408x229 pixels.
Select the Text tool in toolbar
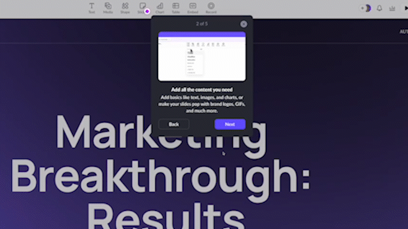click(92, 8)
